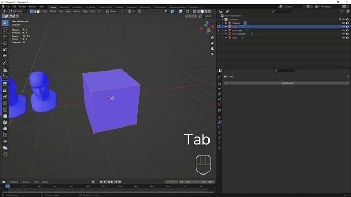
Task: Select the Transform tool in the toolbar
Action: tap(5, 56)
